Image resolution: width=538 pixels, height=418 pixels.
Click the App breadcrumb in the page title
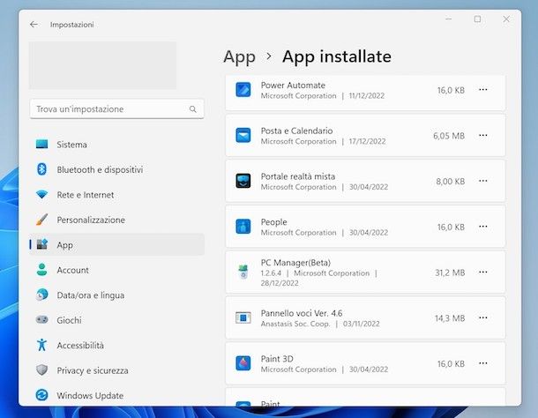click(x=240, y=57)
